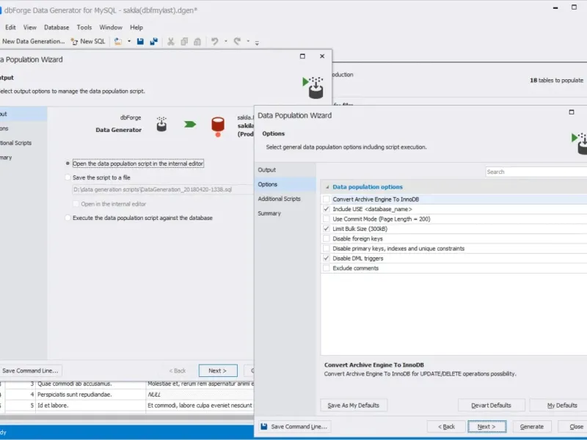Click the Search field in Options page

[536, 172]
